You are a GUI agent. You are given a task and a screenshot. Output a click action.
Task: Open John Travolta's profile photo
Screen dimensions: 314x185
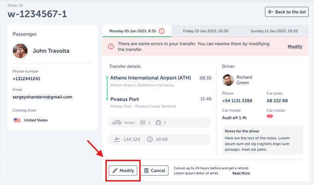pyautogui.click(x=20, y=51)
